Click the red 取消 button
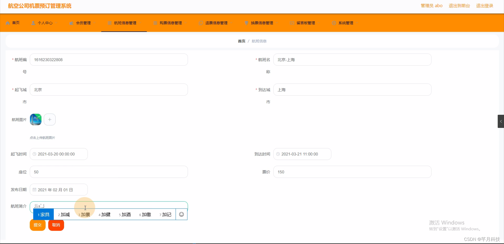This screenshot has height=244, width=504. 56,225
